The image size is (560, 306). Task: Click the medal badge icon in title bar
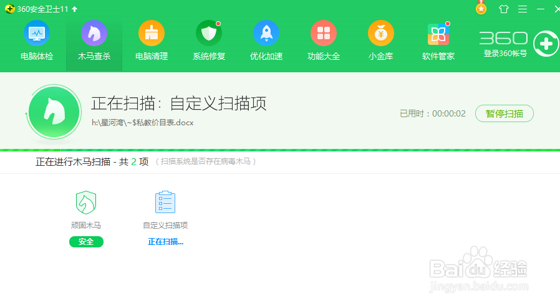pos(481,8)
